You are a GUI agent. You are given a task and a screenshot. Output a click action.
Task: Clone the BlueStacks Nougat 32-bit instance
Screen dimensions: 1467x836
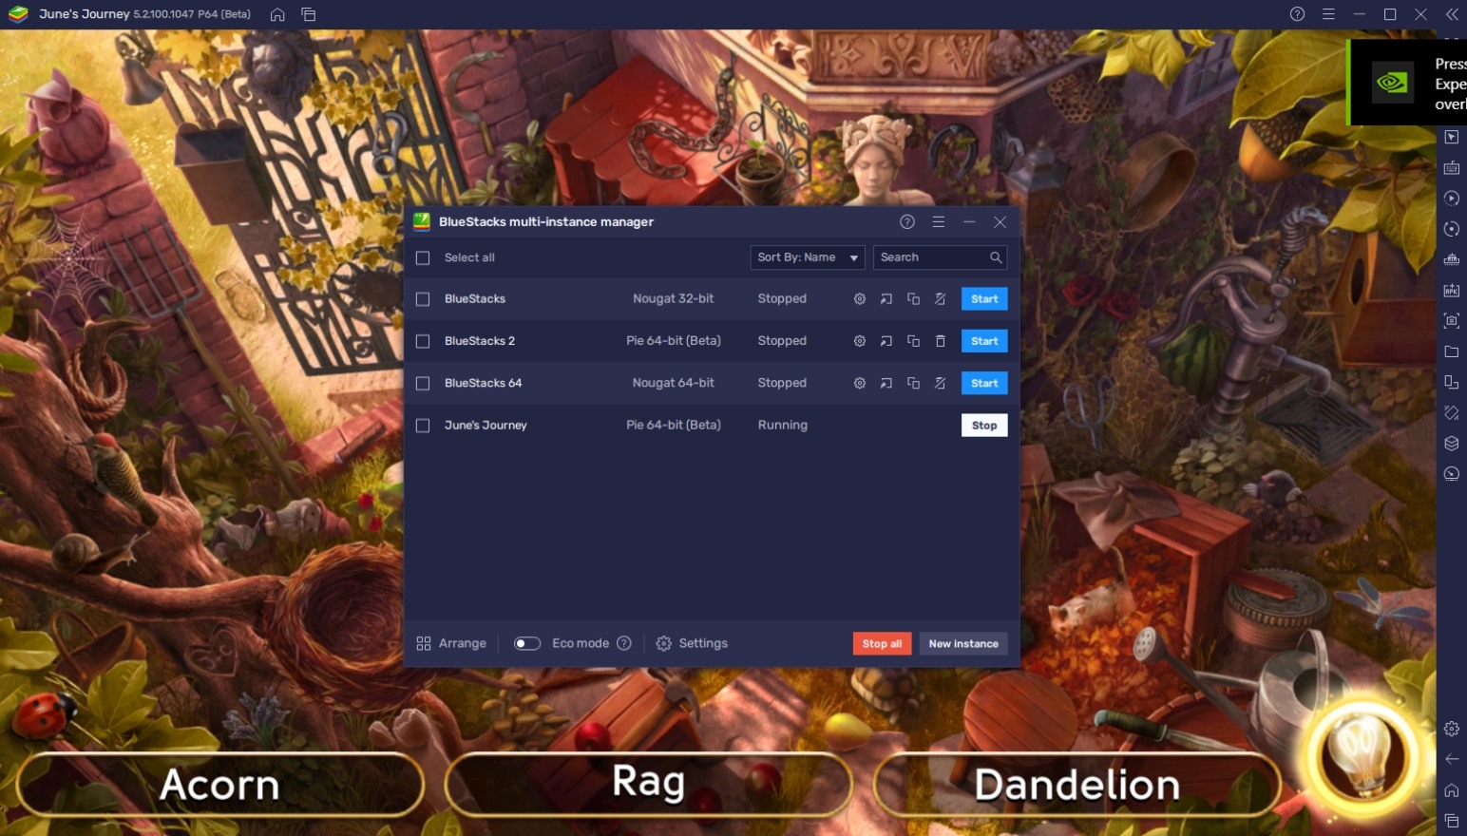[913, 299]
